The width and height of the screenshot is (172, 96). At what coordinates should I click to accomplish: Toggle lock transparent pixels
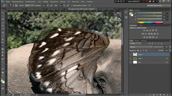click(138, 50)
